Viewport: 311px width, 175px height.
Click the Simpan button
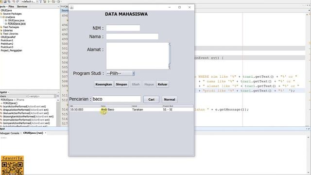(121, 84)
